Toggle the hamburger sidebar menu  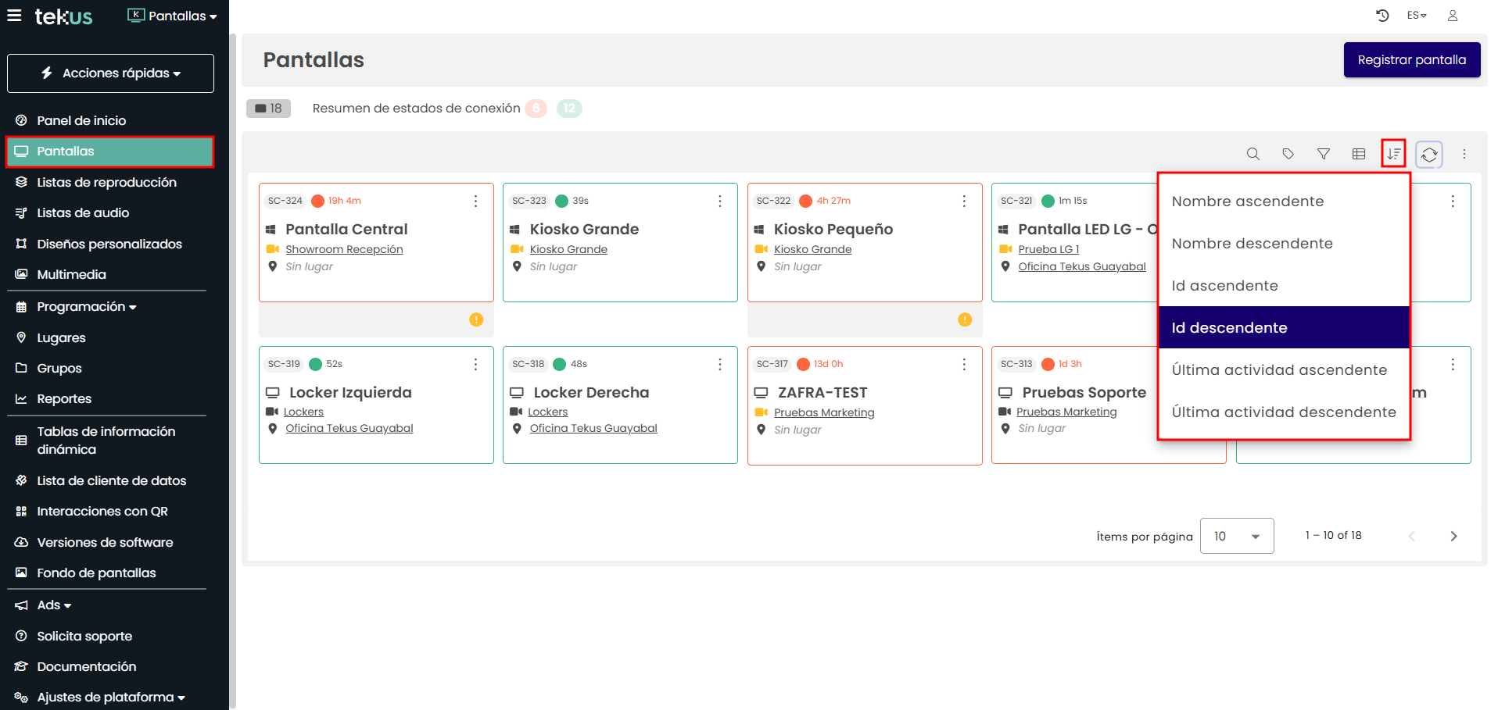click(x=14, y=16)
